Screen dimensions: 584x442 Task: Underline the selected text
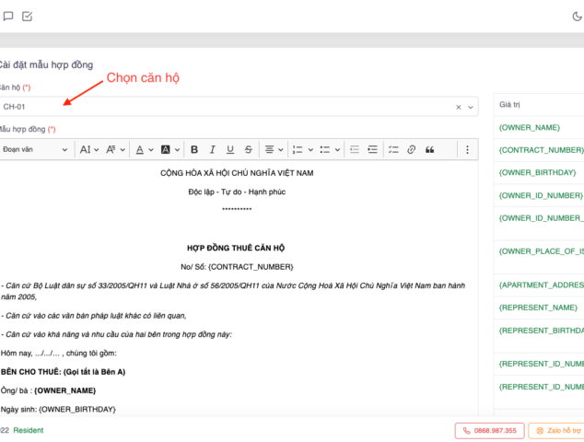[x=229, y=149]
